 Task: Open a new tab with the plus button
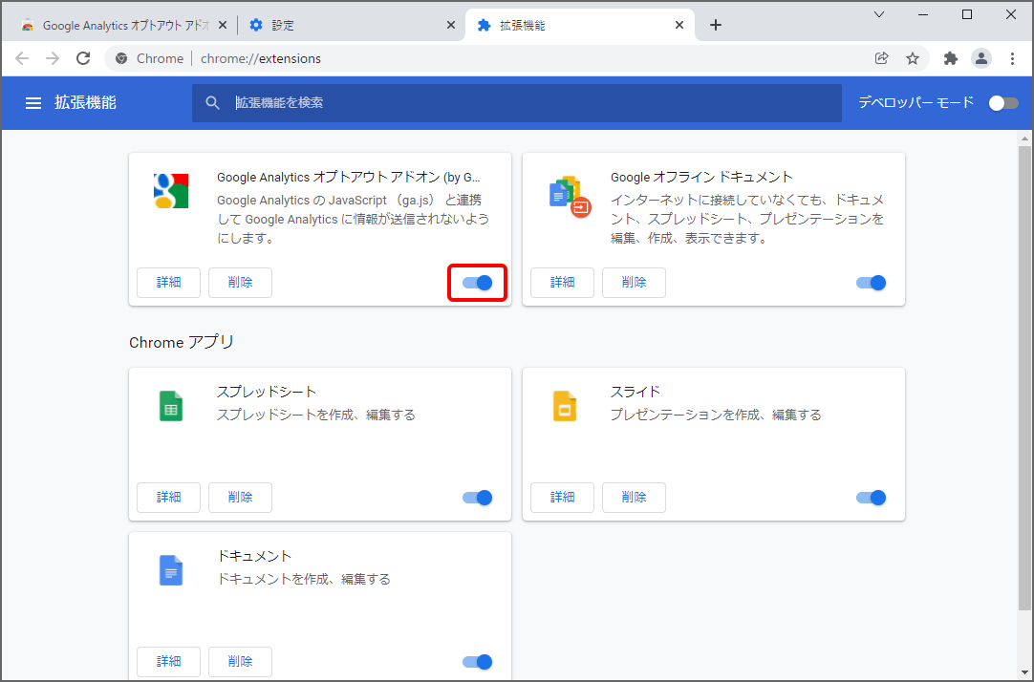pos(716,25)
